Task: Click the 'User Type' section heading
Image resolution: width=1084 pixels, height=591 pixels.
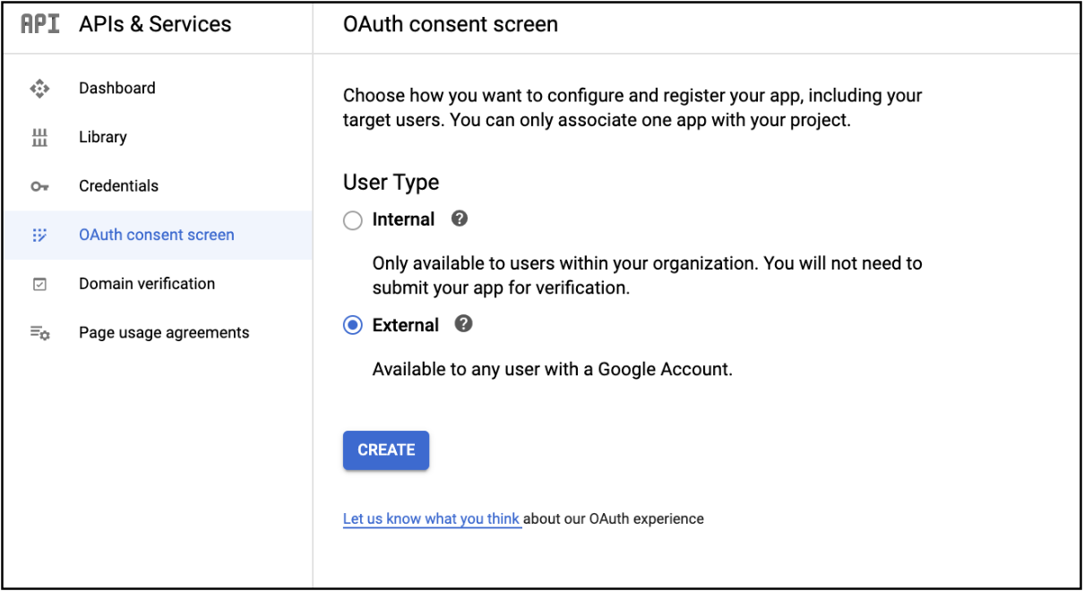Action: (391, 183)
